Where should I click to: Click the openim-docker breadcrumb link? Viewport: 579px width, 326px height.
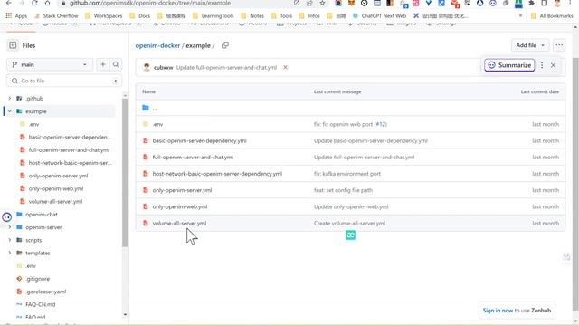157,45
